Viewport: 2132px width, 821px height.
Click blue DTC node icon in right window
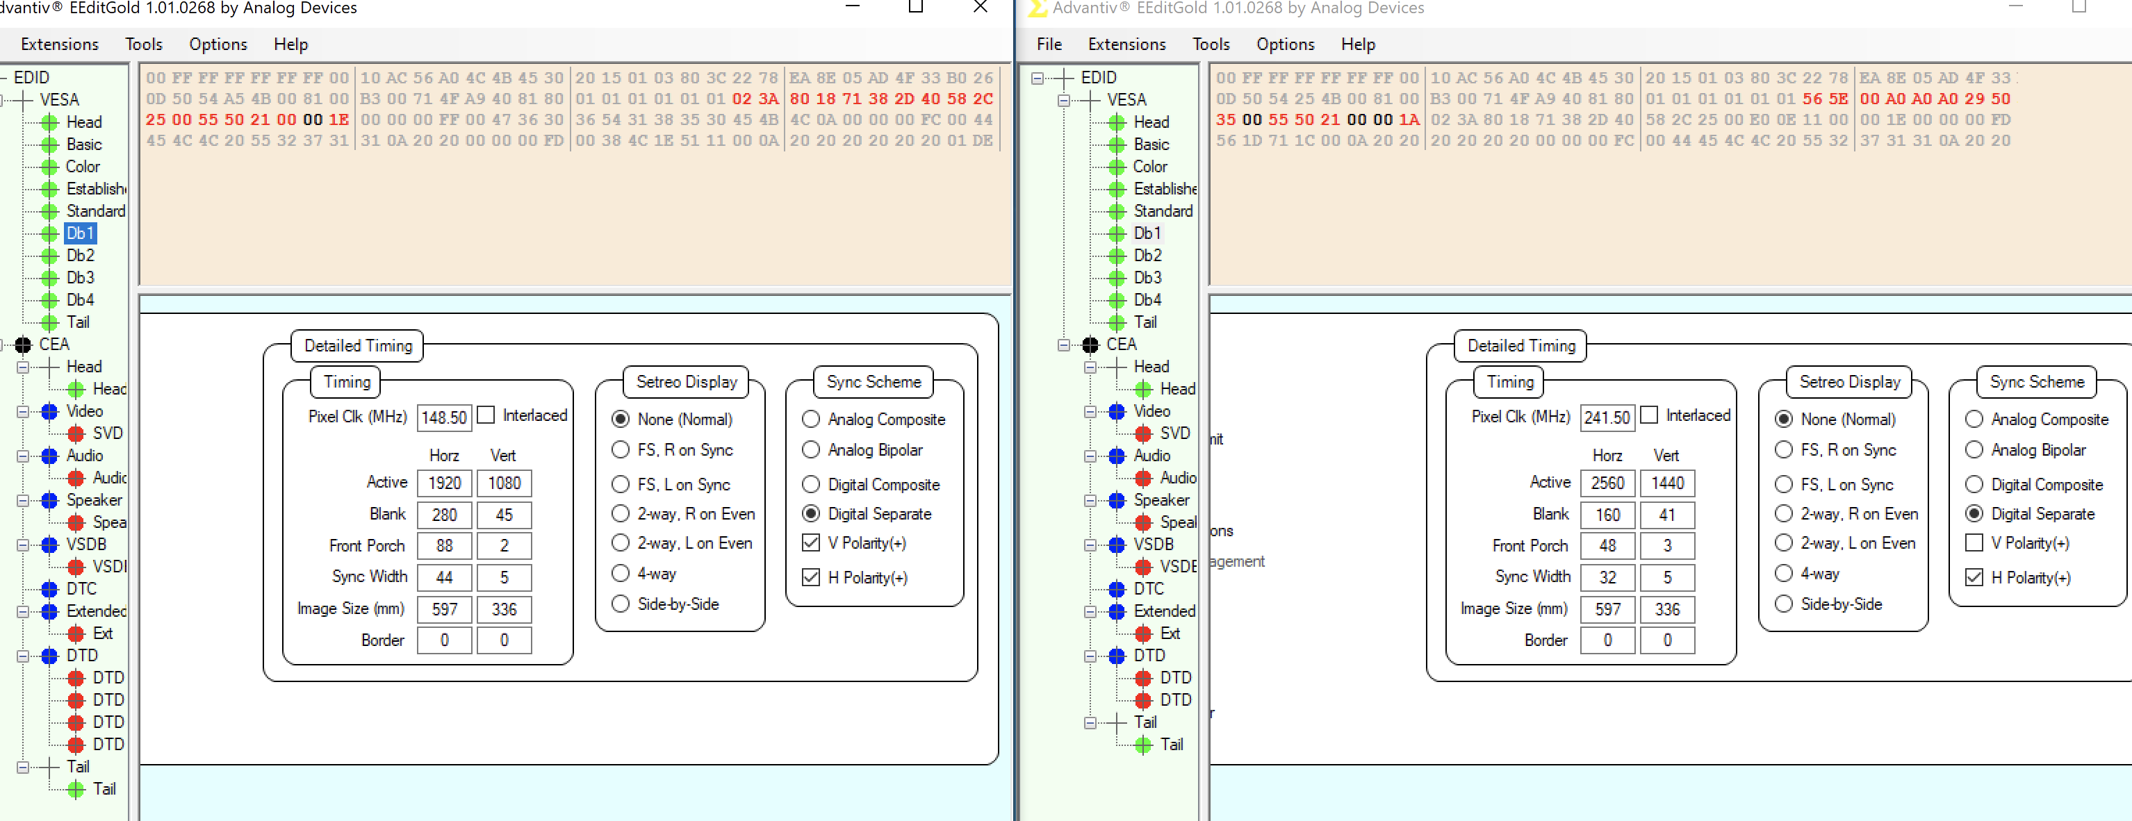pos(1117,589)
